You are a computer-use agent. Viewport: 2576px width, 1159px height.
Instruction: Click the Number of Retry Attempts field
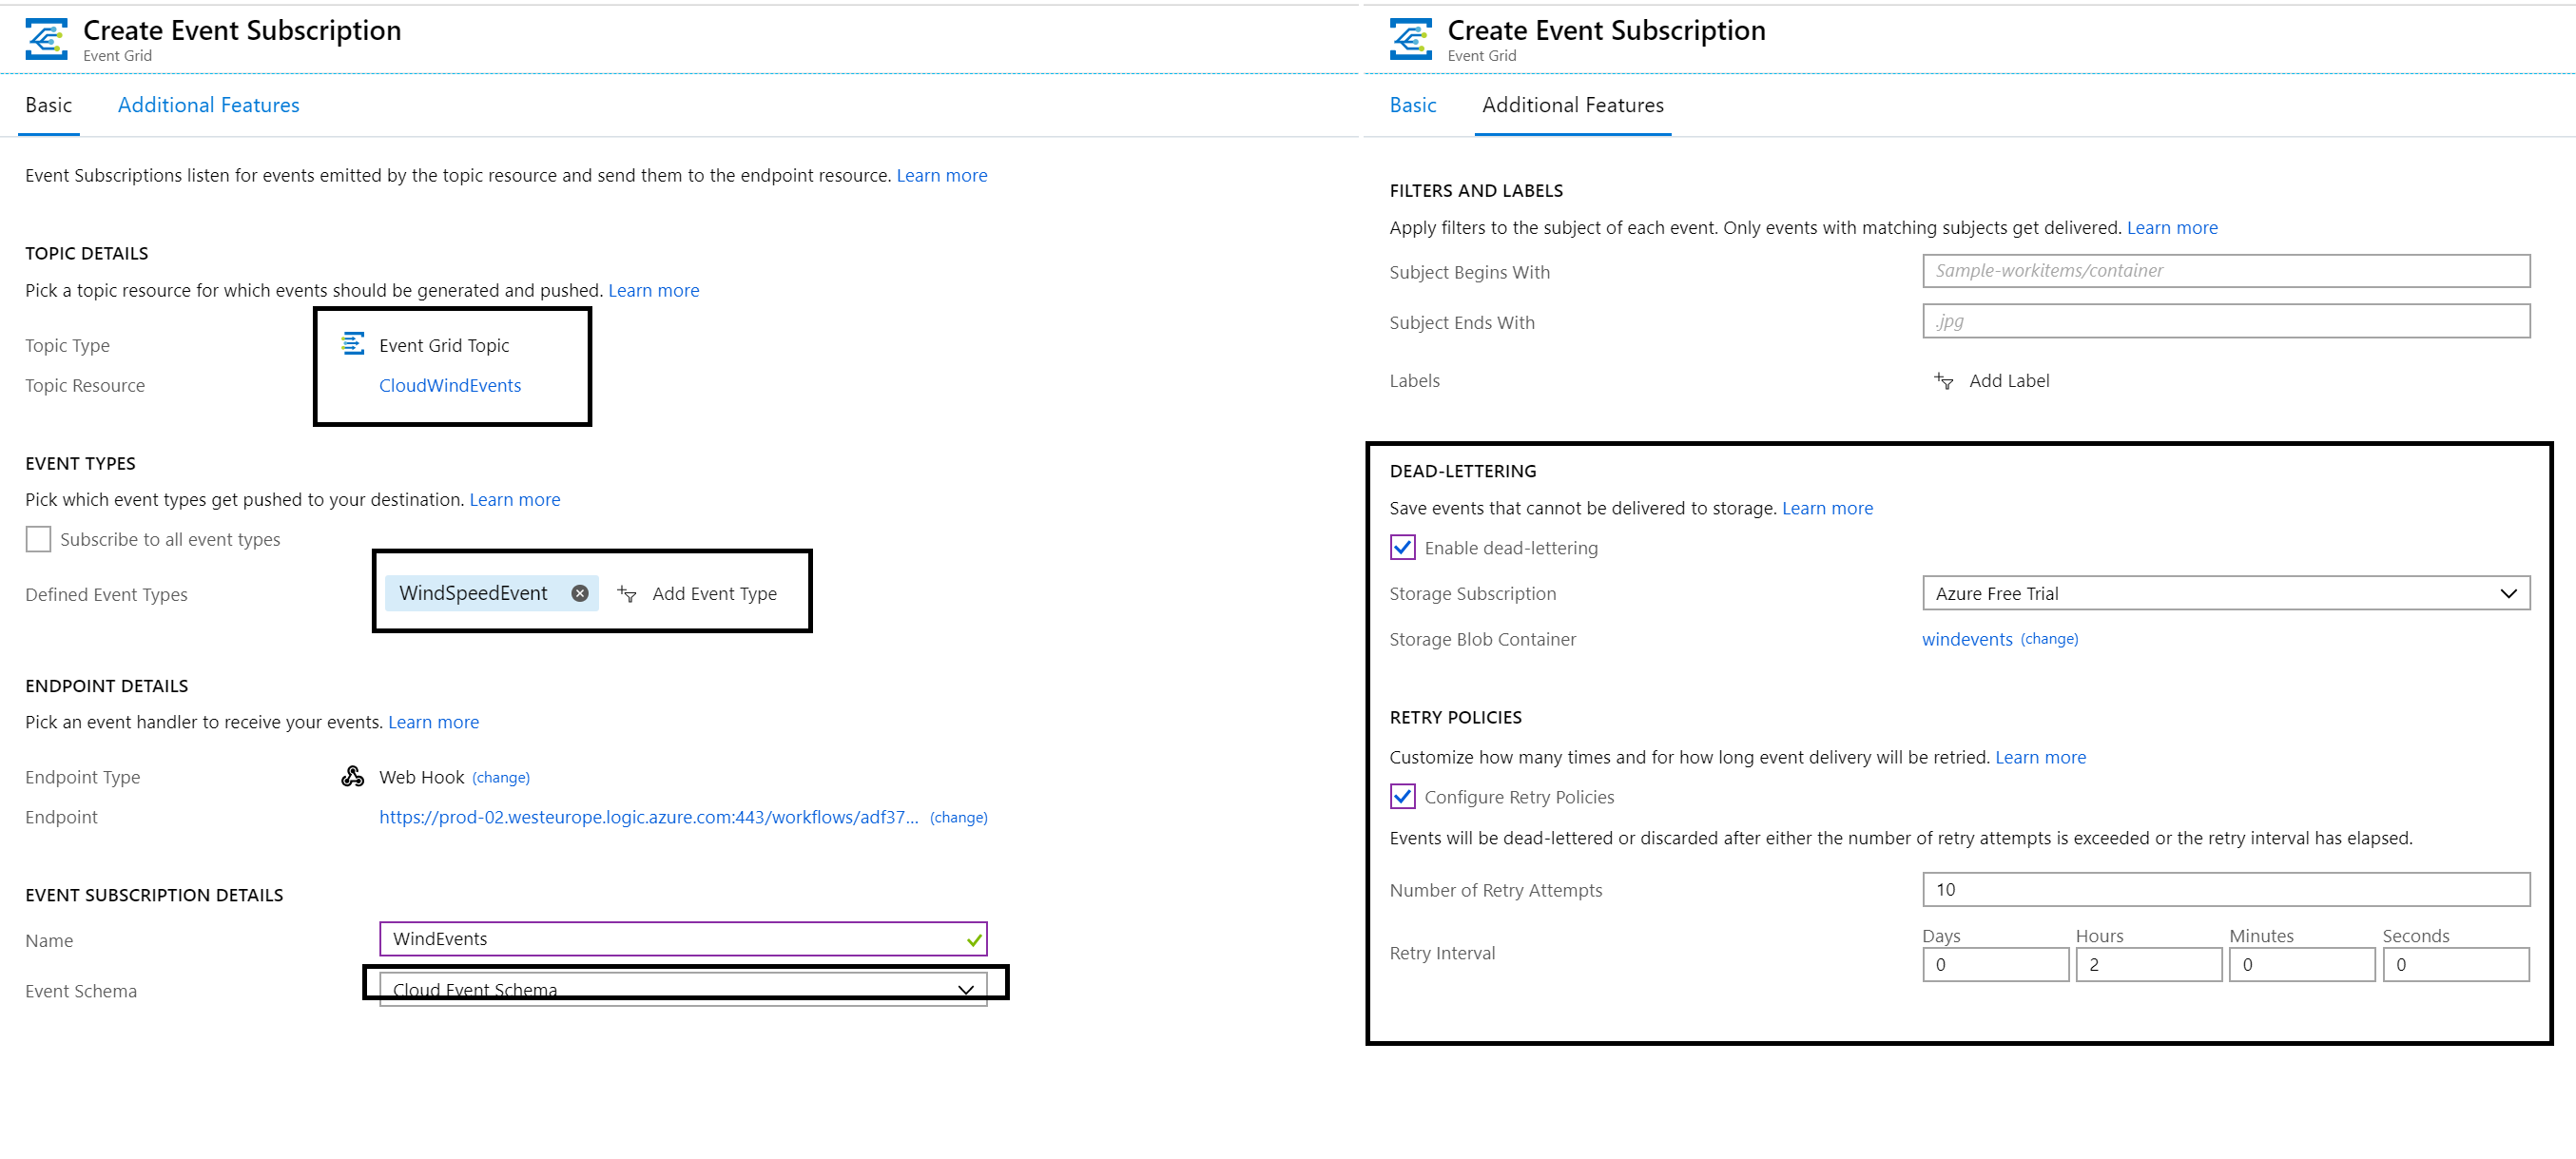pyautogui.click(x=2225, y=889)
